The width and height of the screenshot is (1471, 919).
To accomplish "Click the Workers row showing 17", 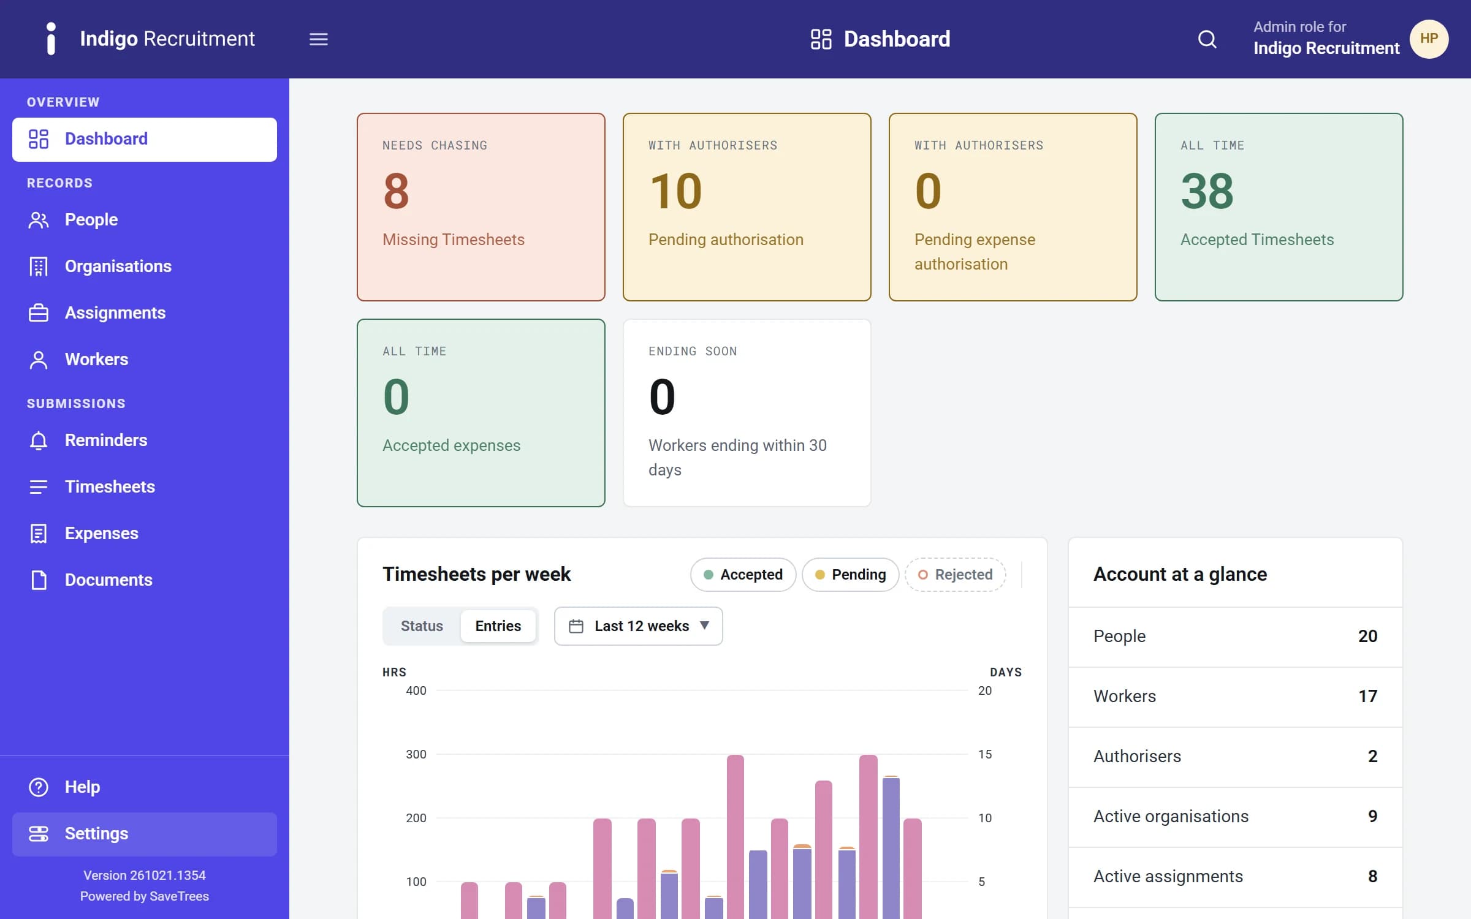I will (1236, 697).
